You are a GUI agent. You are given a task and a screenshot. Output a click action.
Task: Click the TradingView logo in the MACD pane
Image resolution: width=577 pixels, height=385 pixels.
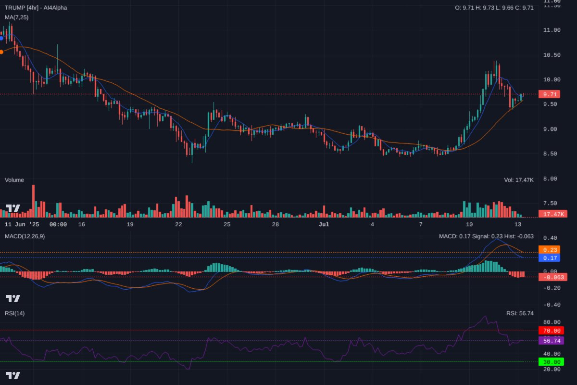coord(13,298)
